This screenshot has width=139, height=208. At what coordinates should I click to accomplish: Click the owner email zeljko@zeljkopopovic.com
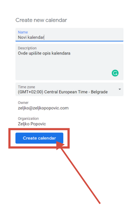click(x=43, y=108)
